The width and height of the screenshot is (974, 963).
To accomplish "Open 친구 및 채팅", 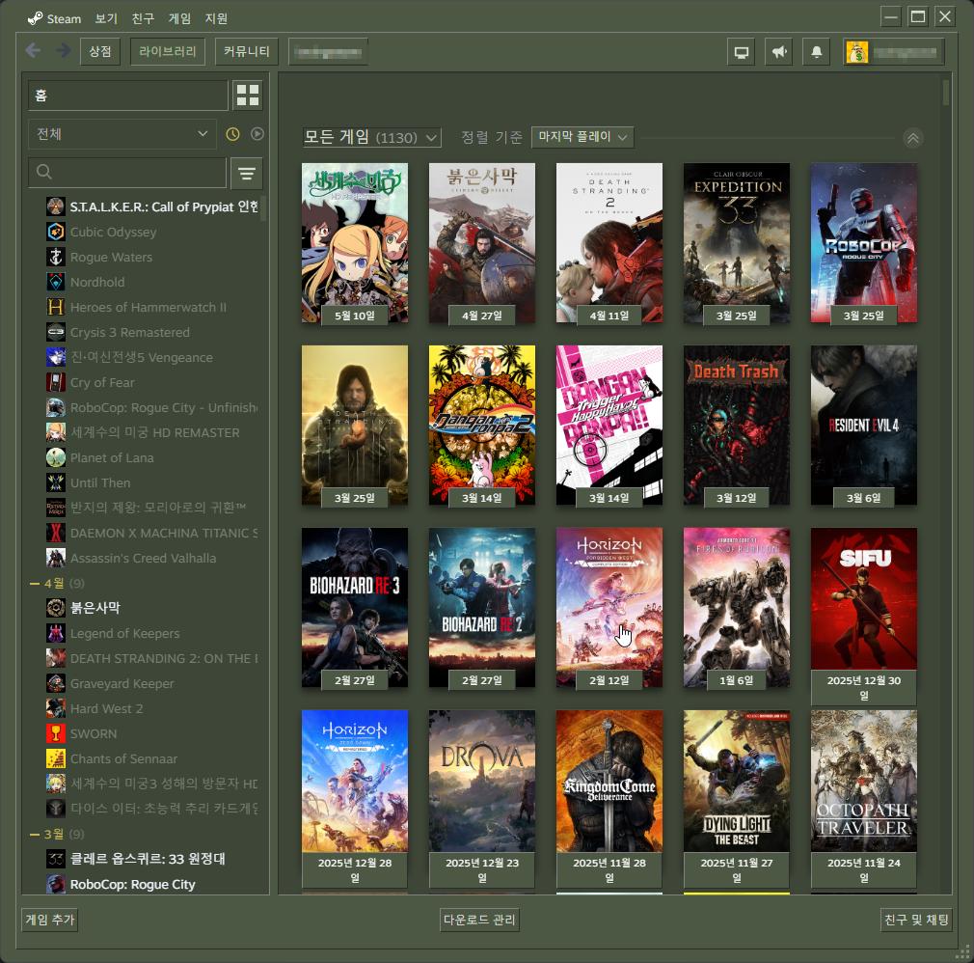I will pos(916,920).
